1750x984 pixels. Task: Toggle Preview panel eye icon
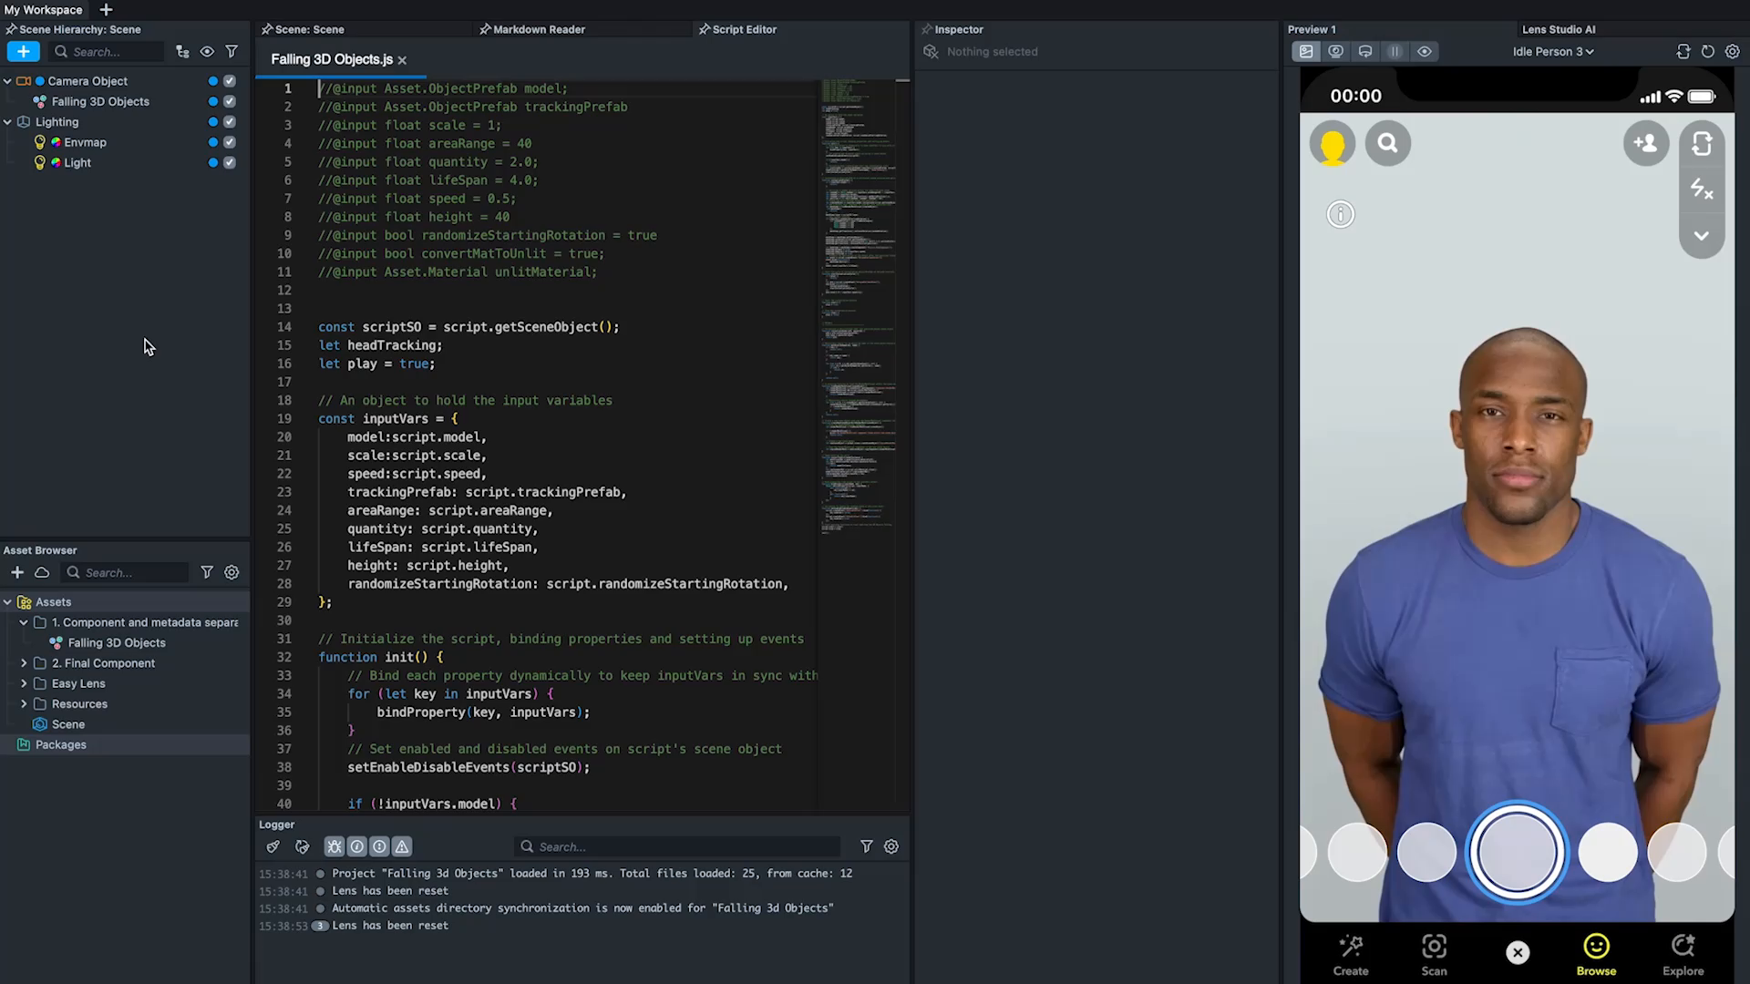point(1425,52)
